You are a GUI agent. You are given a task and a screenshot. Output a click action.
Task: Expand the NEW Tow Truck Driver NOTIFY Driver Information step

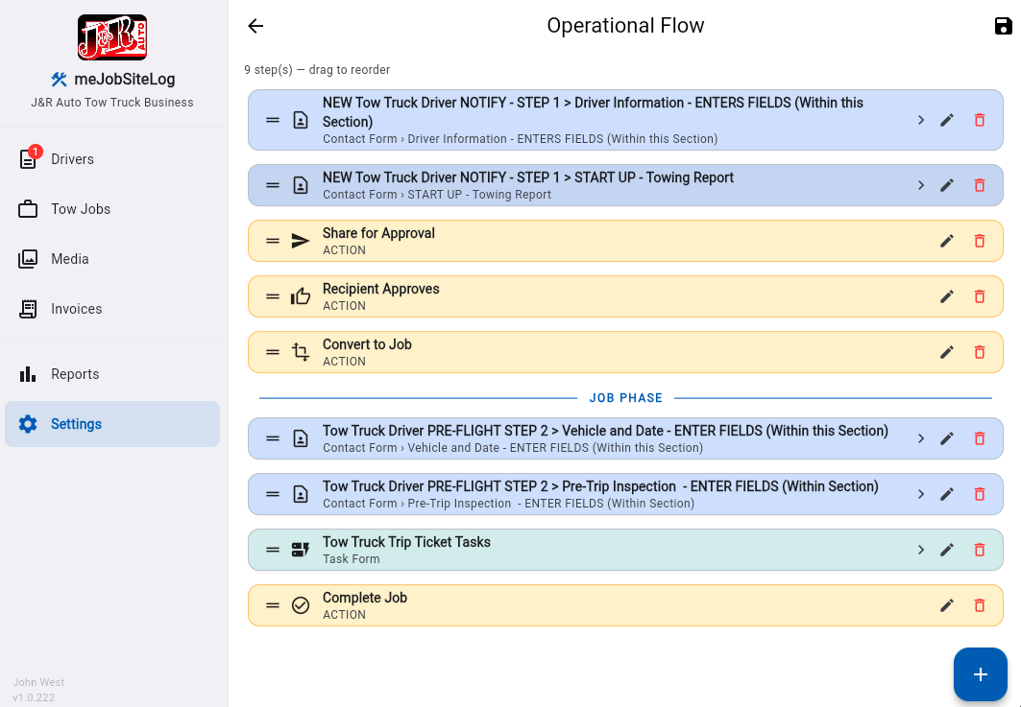click(920, 119)
